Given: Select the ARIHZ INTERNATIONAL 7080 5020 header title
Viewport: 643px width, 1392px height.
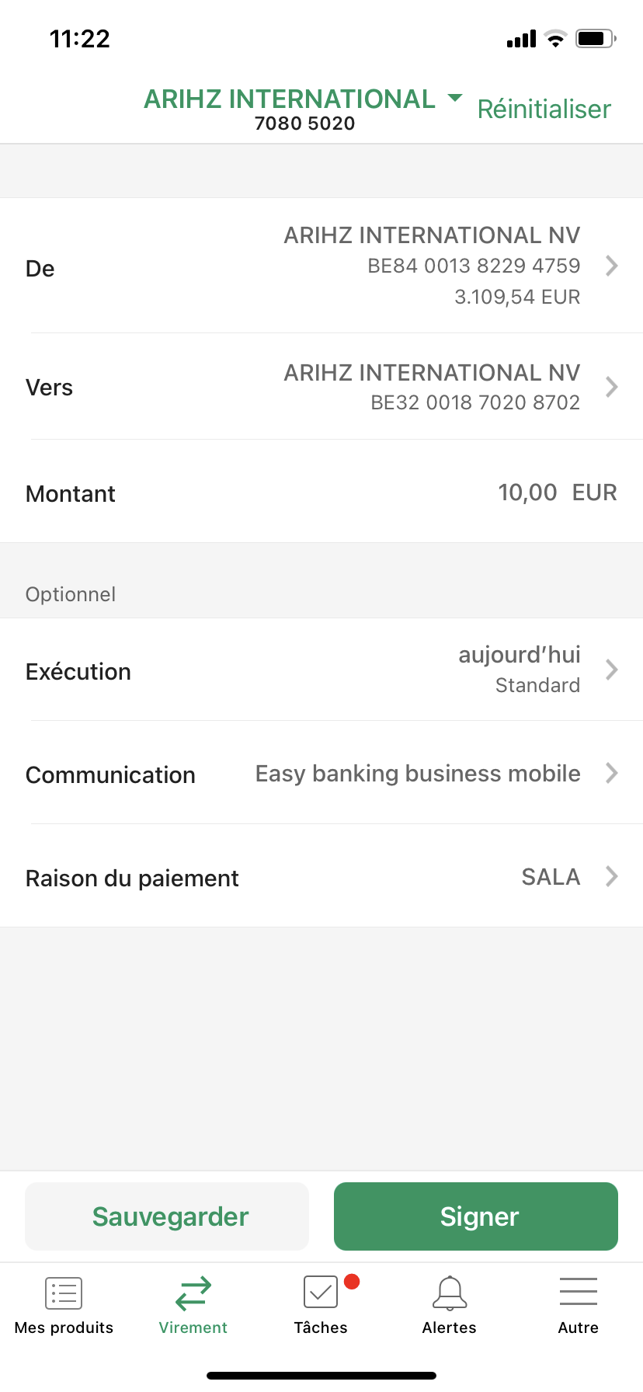Looking at the screenshot, I should (x=290, y=110).
